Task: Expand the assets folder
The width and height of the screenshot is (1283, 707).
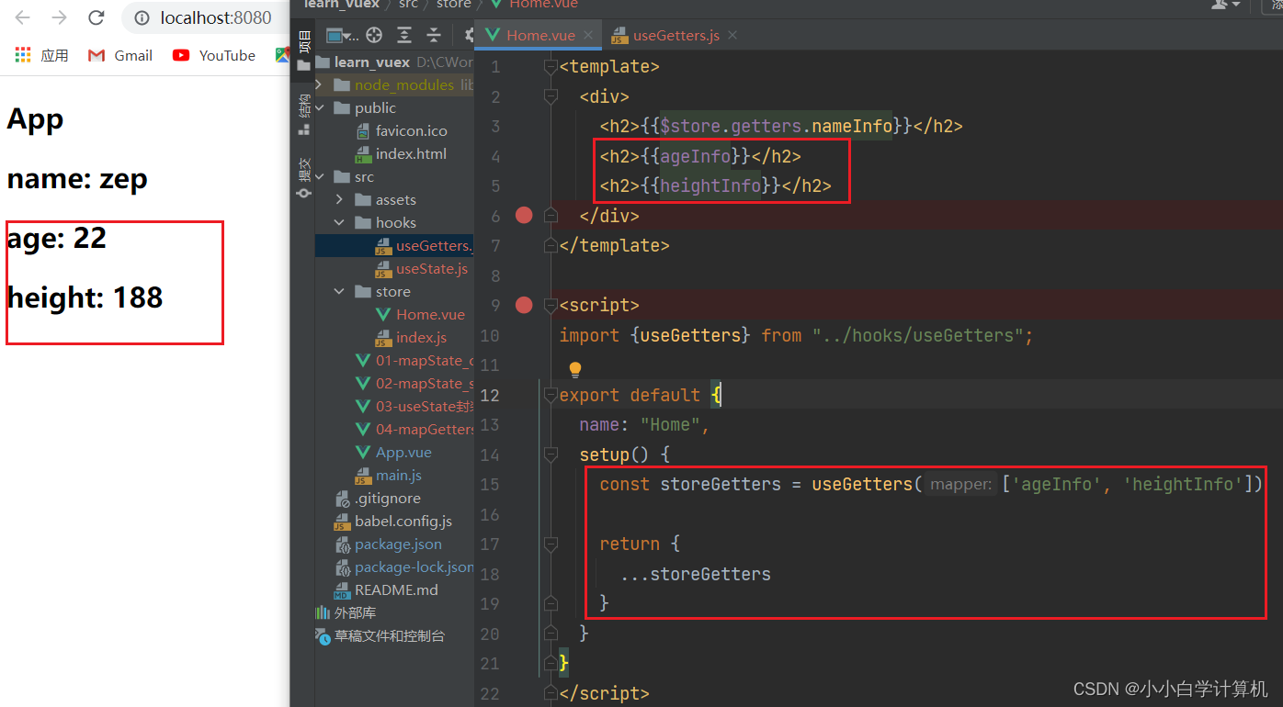Action: (x=339, y=199)
